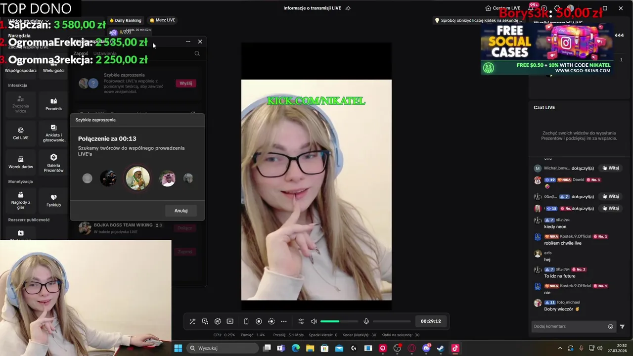This screenshot has width=633, height=356.
Task: Open Steam from taskbar
Action: tap(441, 348)
